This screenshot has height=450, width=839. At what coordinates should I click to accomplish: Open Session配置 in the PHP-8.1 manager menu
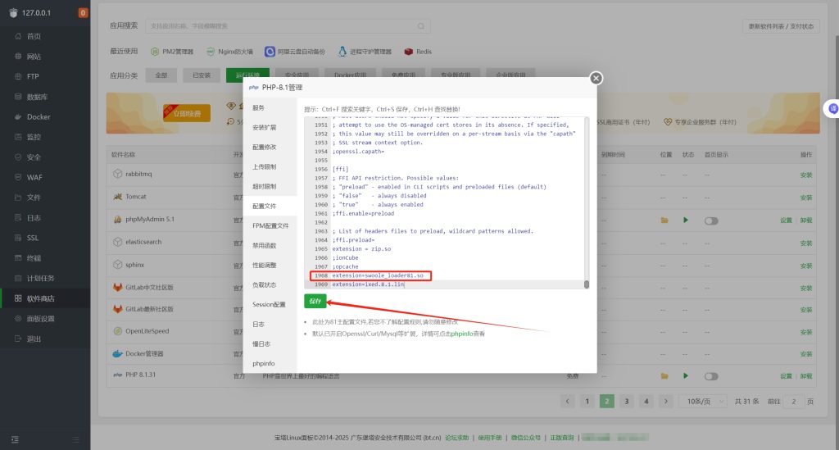[269, 304]
